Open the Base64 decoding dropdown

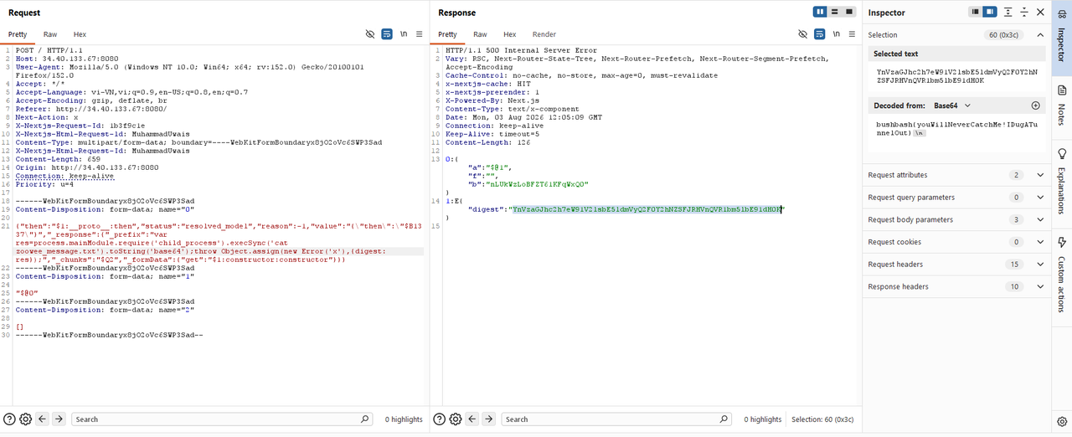point(954,105)
